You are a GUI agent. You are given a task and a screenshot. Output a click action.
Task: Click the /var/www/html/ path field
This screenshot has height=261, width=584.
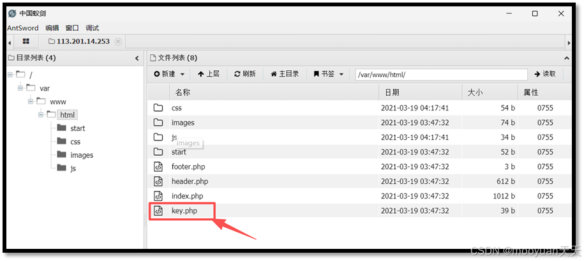click(x=442, y=75)
